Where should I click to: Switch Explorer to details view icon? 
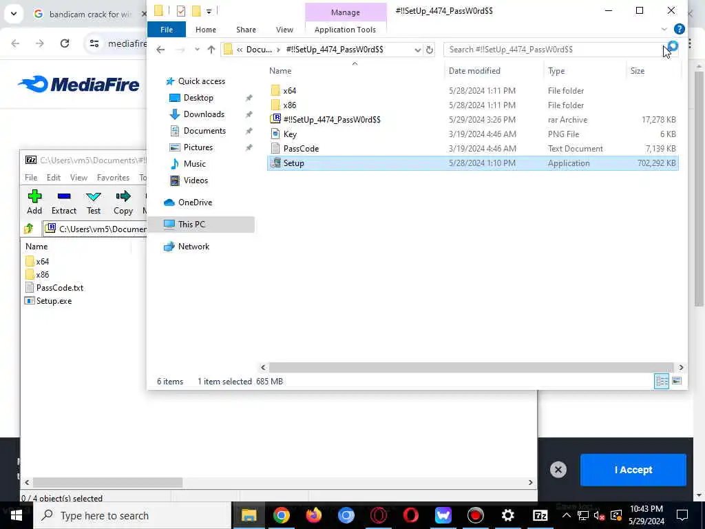pyautogui.click(x=662, y=381)
